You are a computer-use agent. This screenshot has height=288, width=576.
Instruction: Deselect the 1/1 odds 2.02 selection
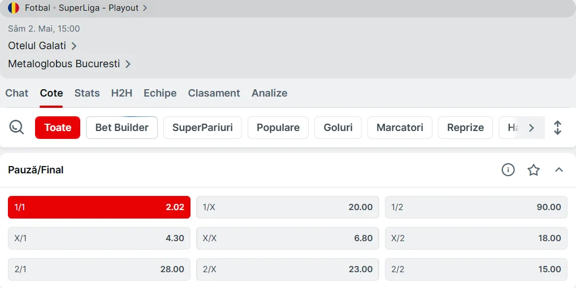click(x=99, y=207)
